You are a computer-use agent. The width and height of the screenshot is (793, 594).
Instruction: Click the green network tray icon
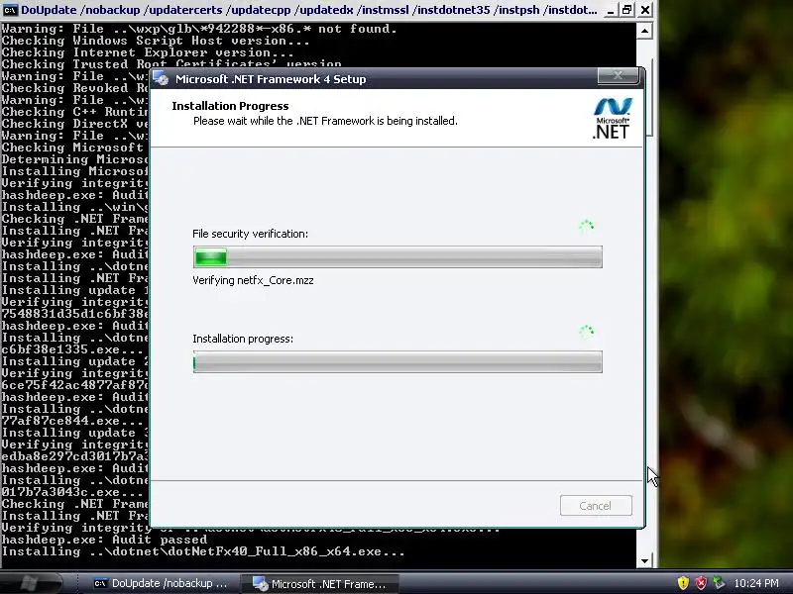point(718,583)
